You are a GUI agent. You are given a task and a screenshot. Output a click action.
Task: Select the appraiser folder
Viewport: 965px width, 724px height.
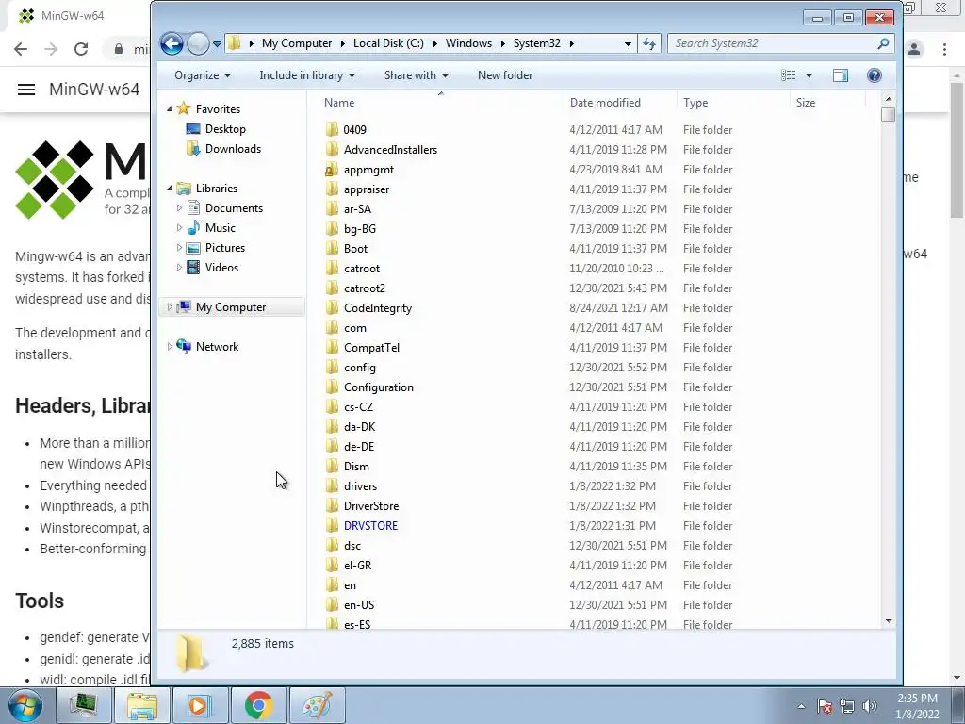tap(367, 189)
